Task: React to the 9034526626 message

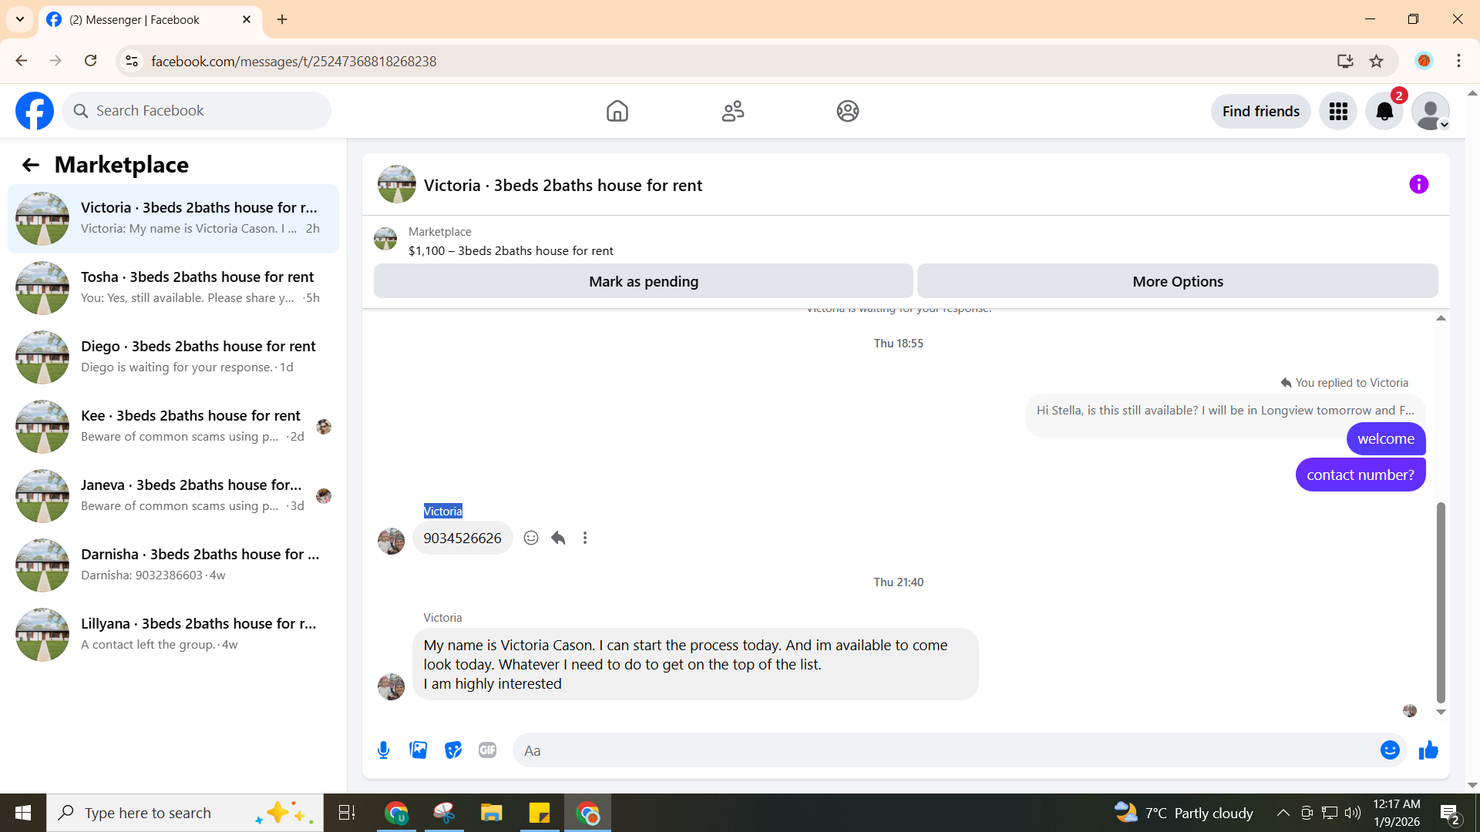Action: pyautogui.click(x=531, y=538)
